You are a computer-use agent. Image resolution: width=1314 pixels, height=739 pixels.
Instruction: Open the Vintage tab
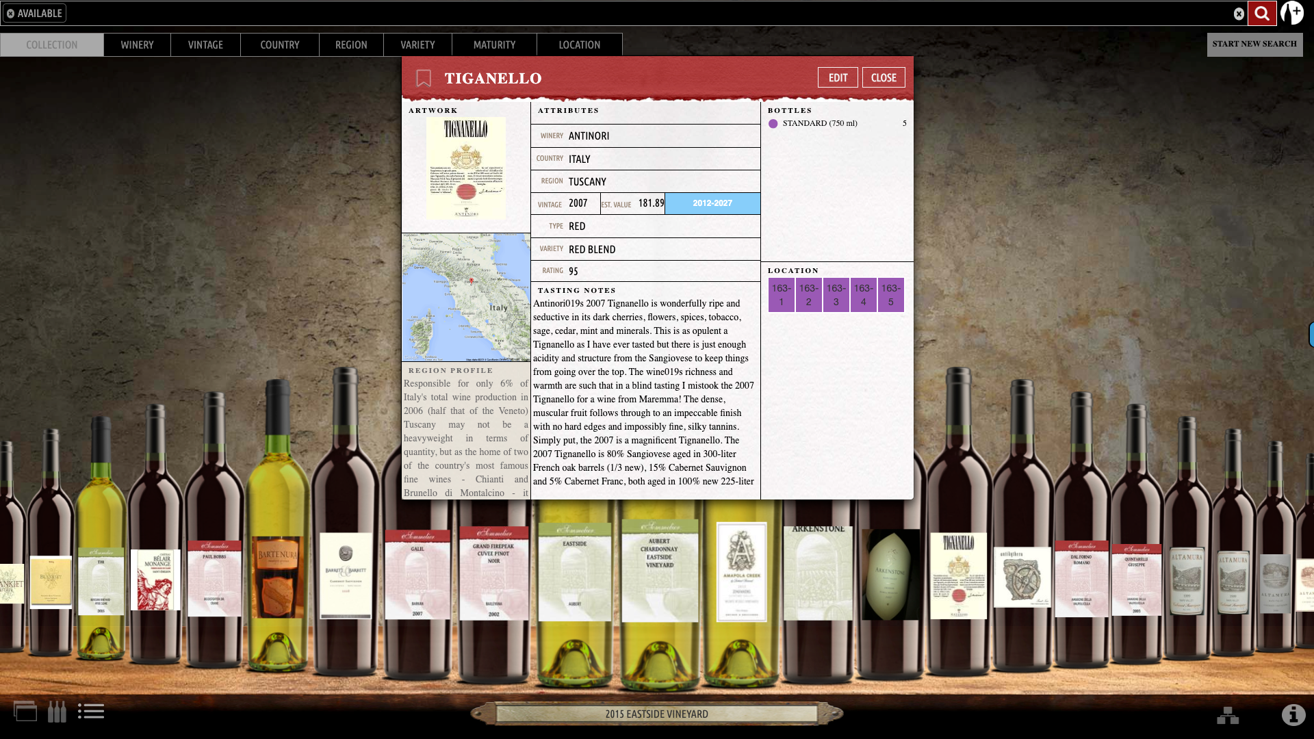tap(205, 44)
